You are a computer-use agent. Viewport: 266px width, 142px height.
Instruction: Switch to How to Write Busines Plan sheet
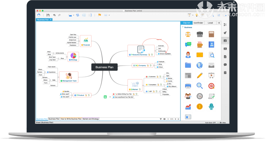71,119
